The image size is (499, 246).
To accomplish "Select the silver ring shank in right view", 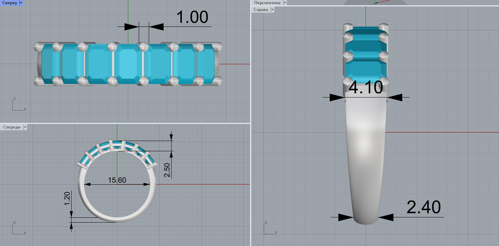I will pyautogui.click(x=366, y=155).
